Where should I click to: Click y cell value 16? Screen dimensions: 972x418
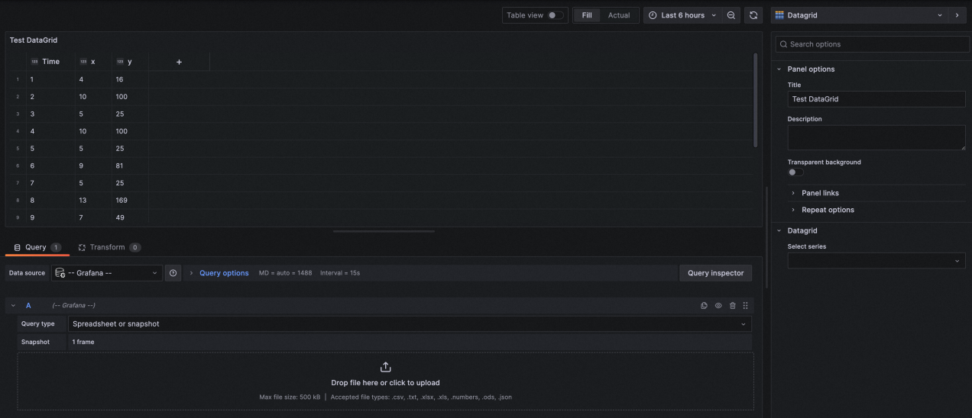point(130,79)
